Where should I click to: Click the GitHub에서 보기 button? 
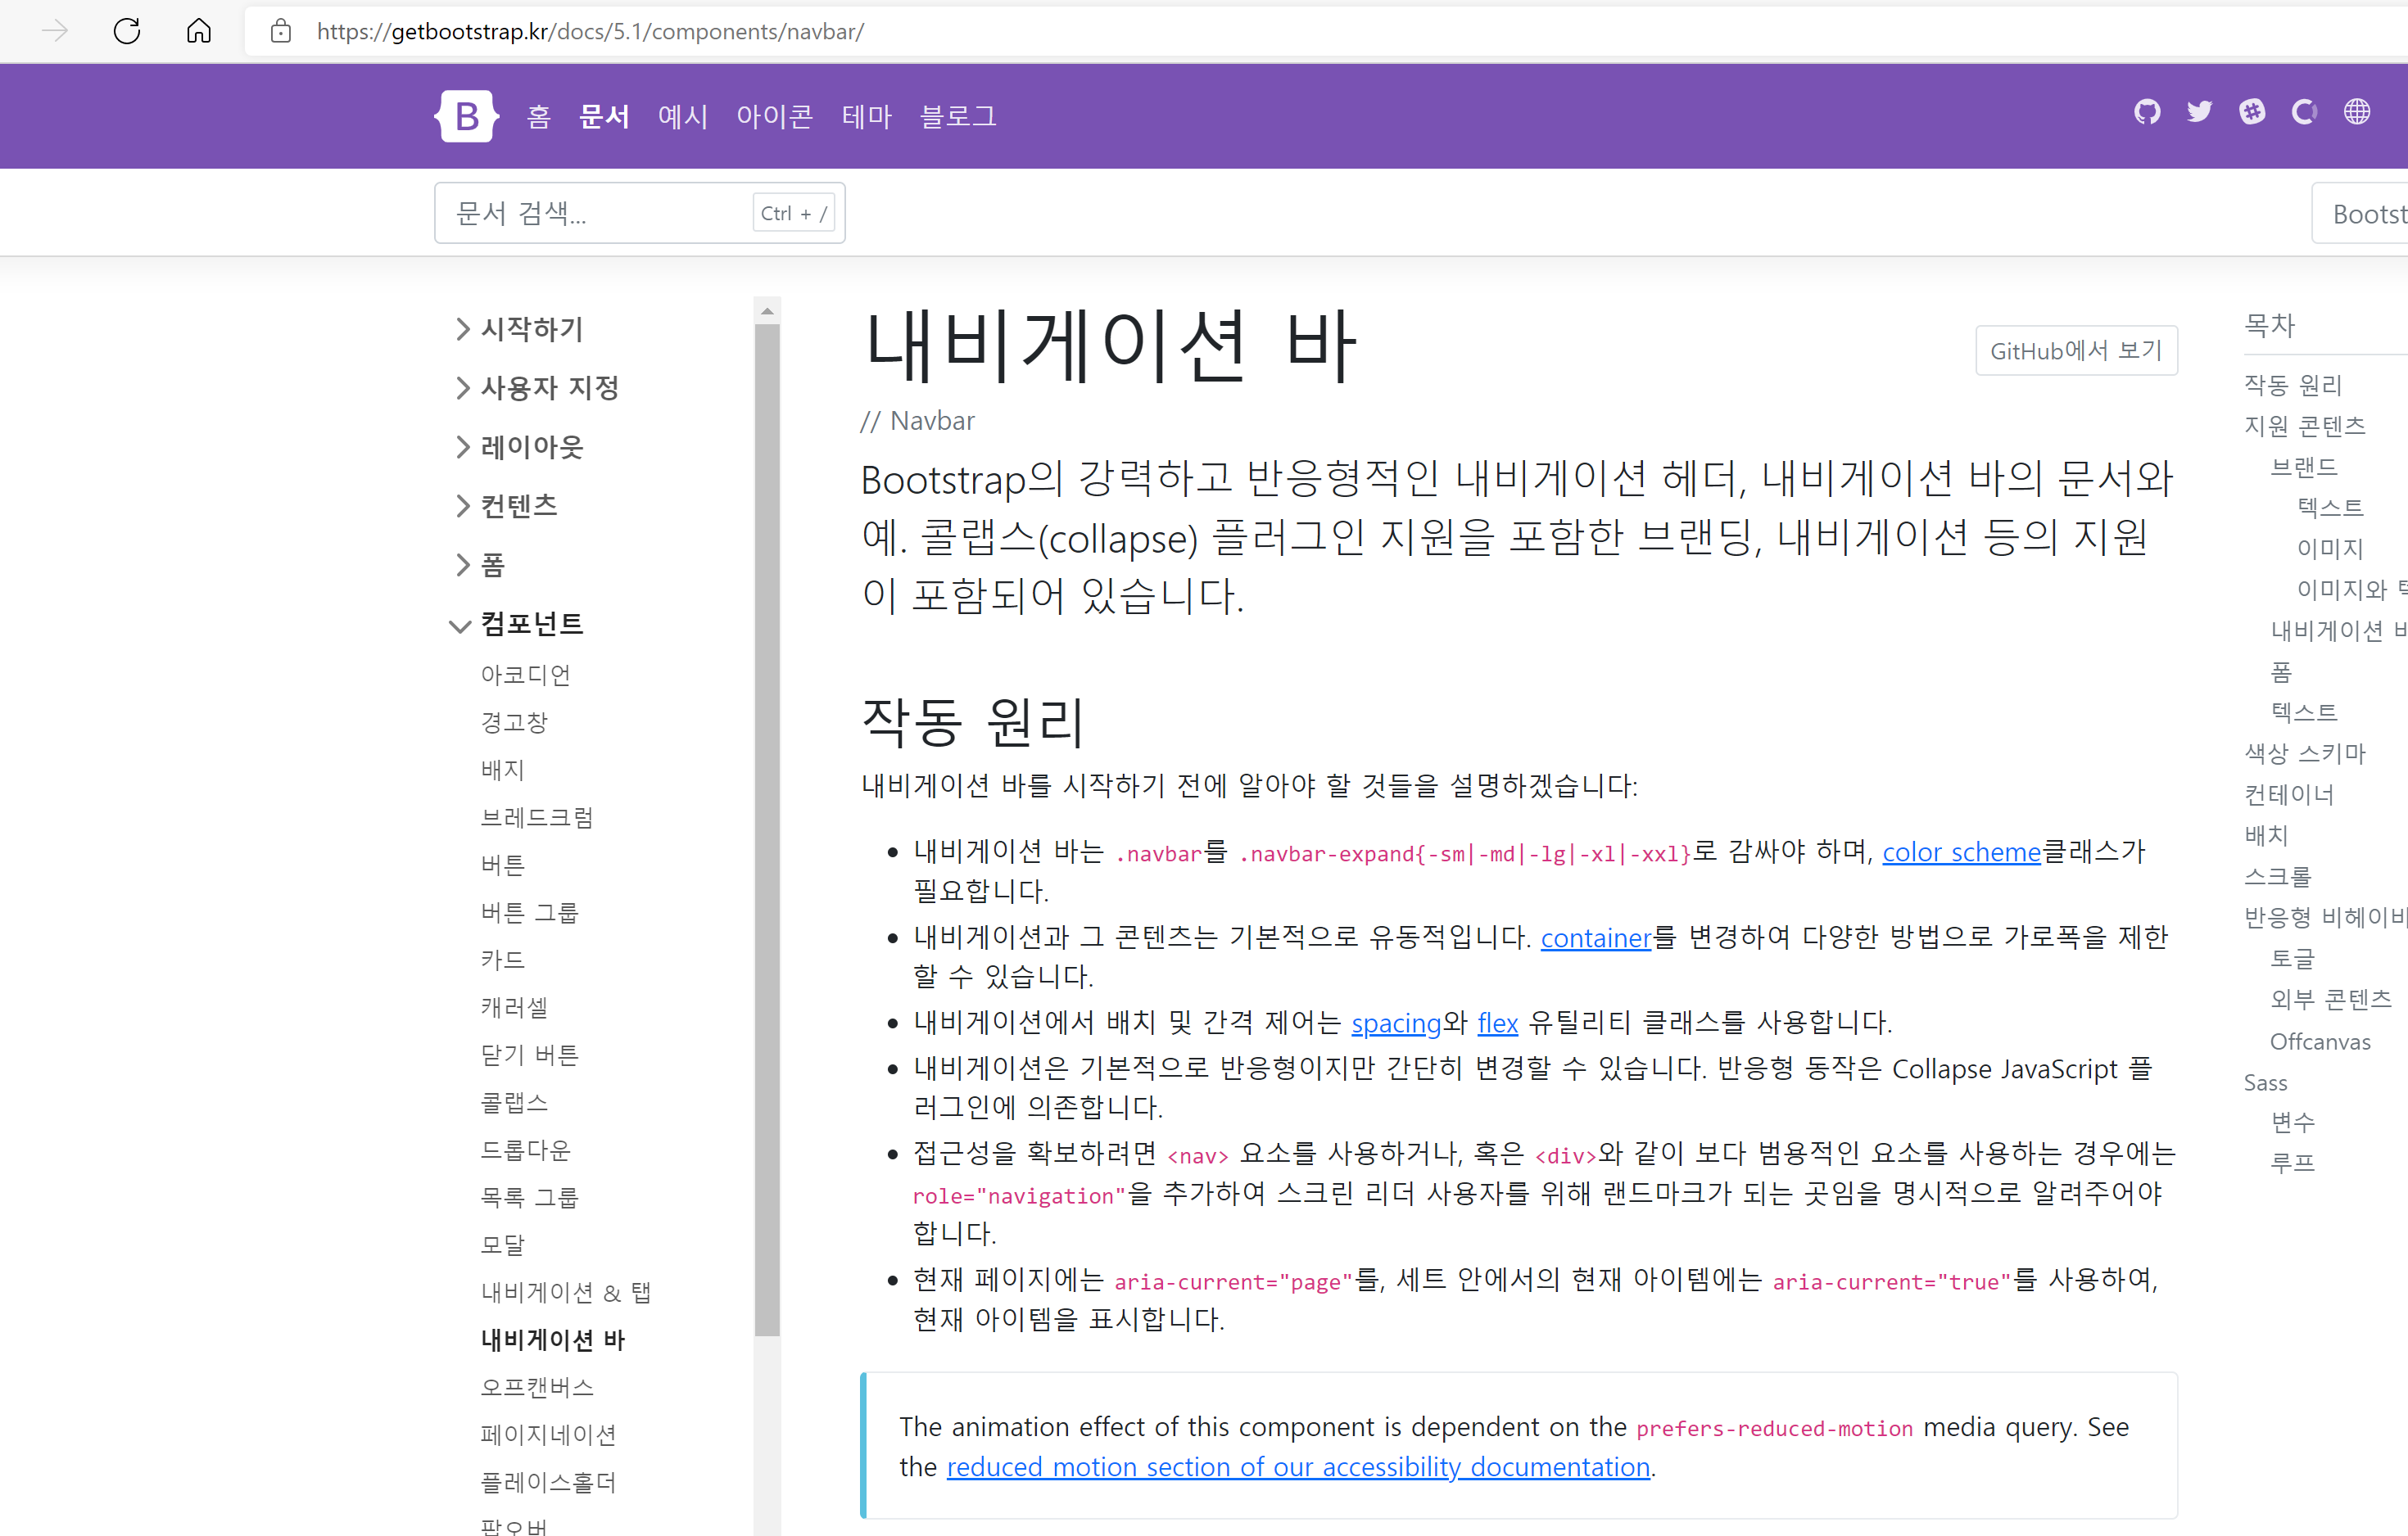coord(2075,350)
